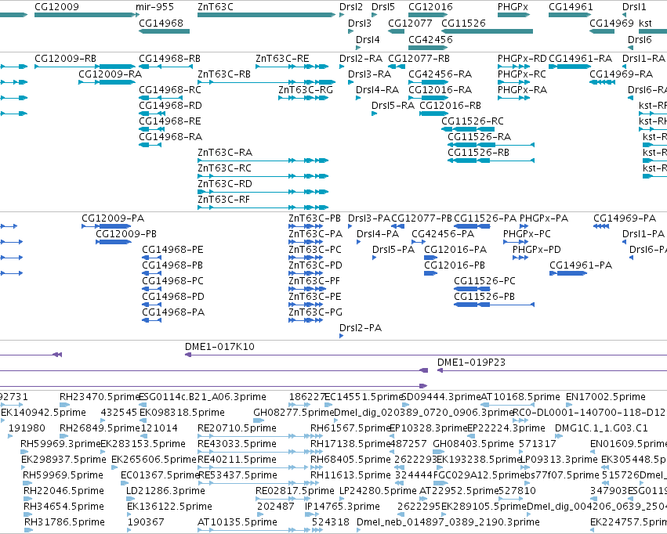
Task: Select BAC clone DME1-017K10
Action: click(426, 355)
